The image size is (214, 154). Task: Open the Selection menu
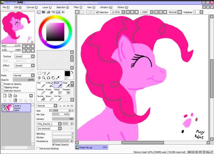63,7
